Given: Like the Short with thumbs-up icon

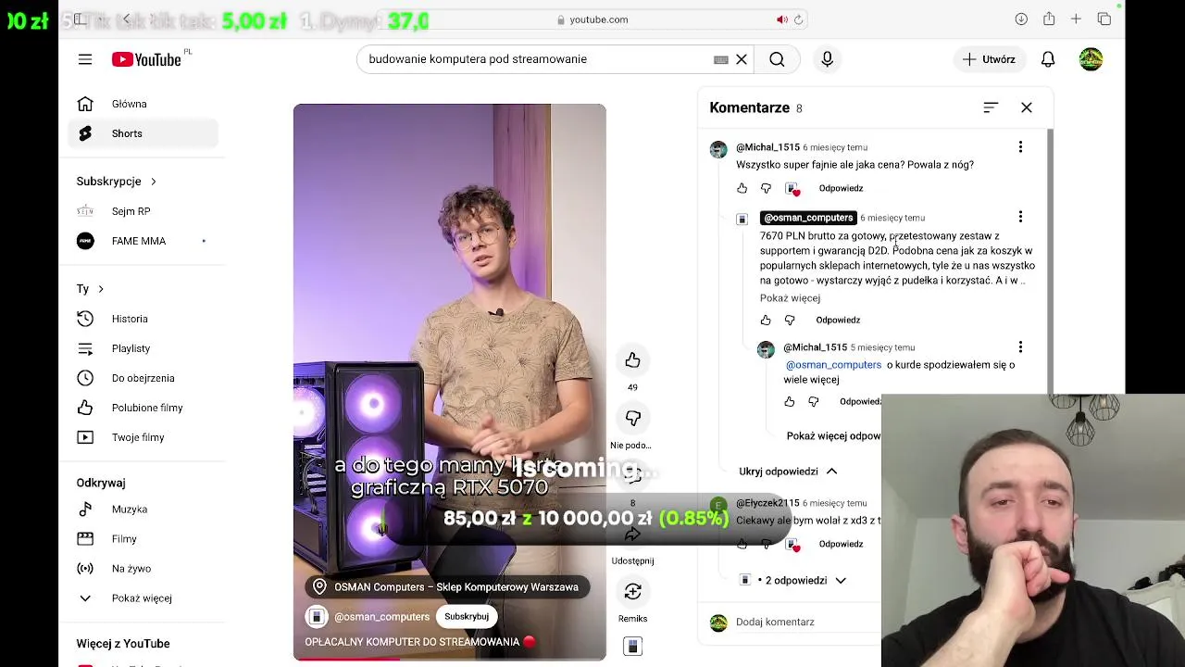Looking at the screenshot, I should 632,360.
